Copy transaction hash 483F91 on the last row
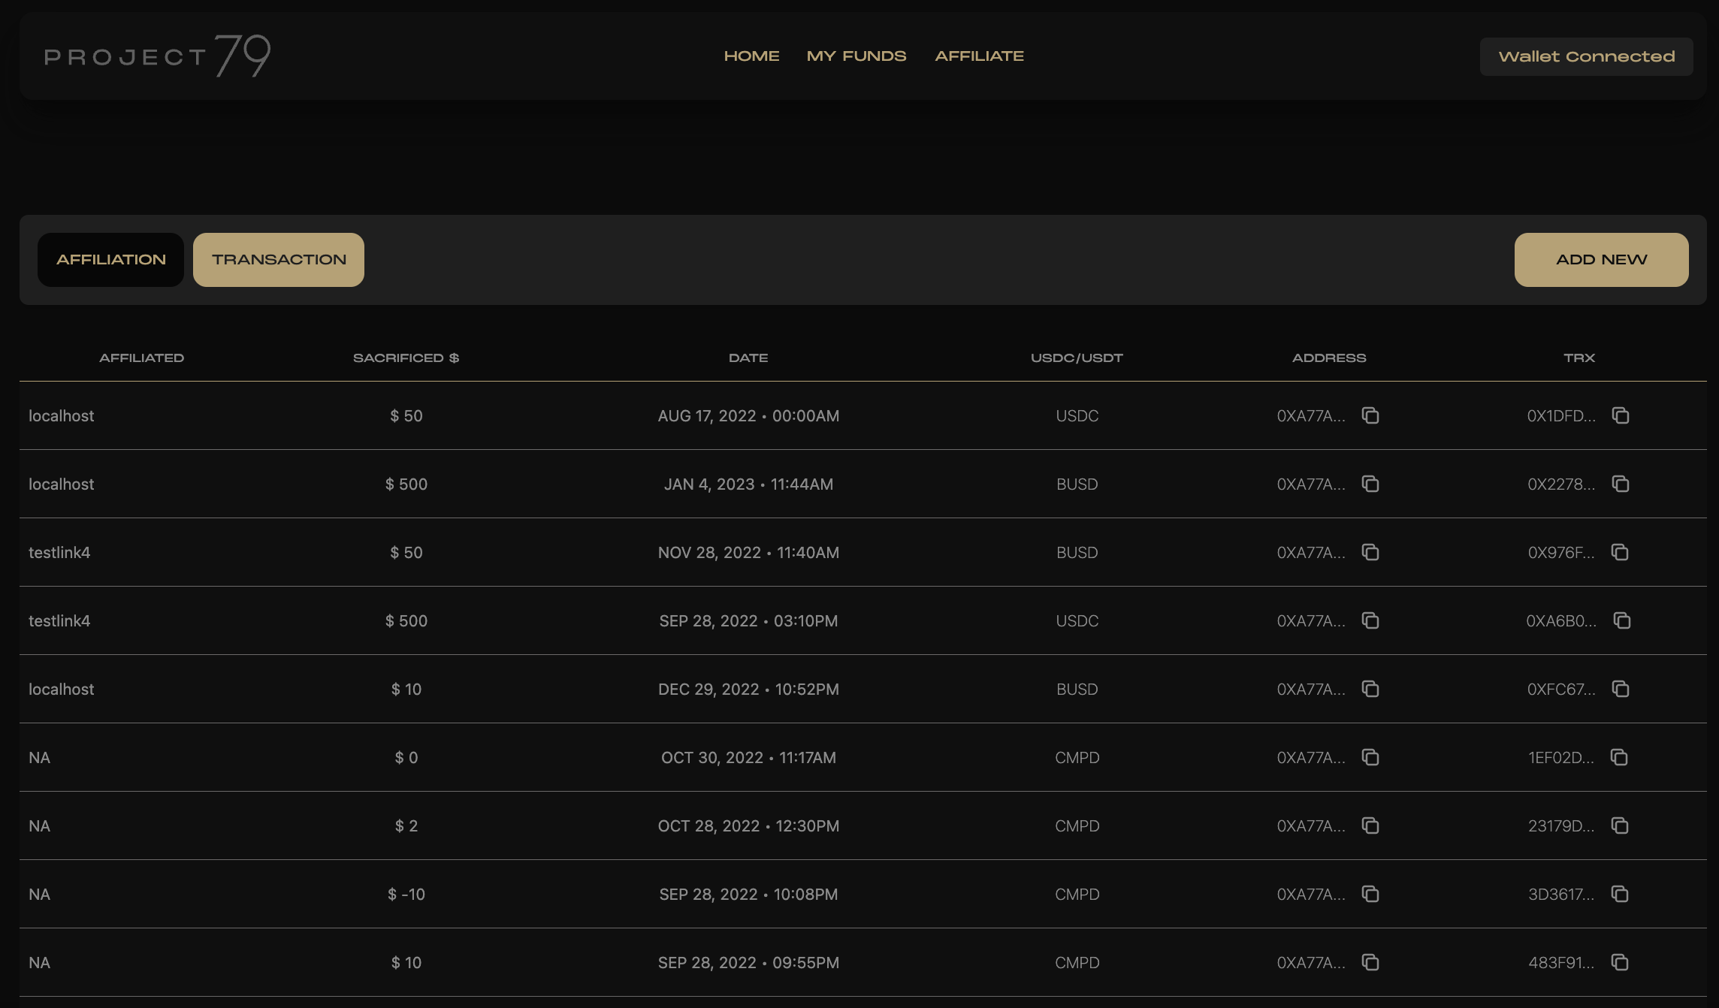1719x1008 pixels. [x=1621, y=962]
